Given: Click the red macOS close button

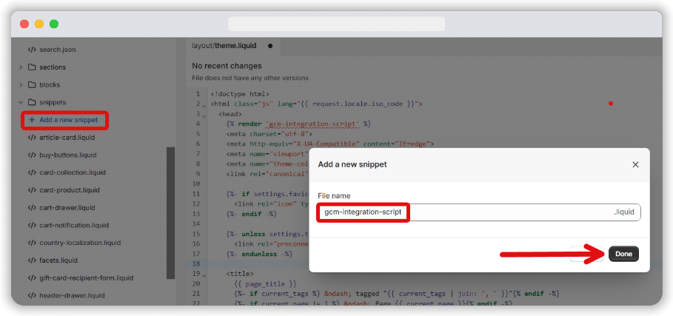Looking at the screenshot, I should click(x=24, y=24).
